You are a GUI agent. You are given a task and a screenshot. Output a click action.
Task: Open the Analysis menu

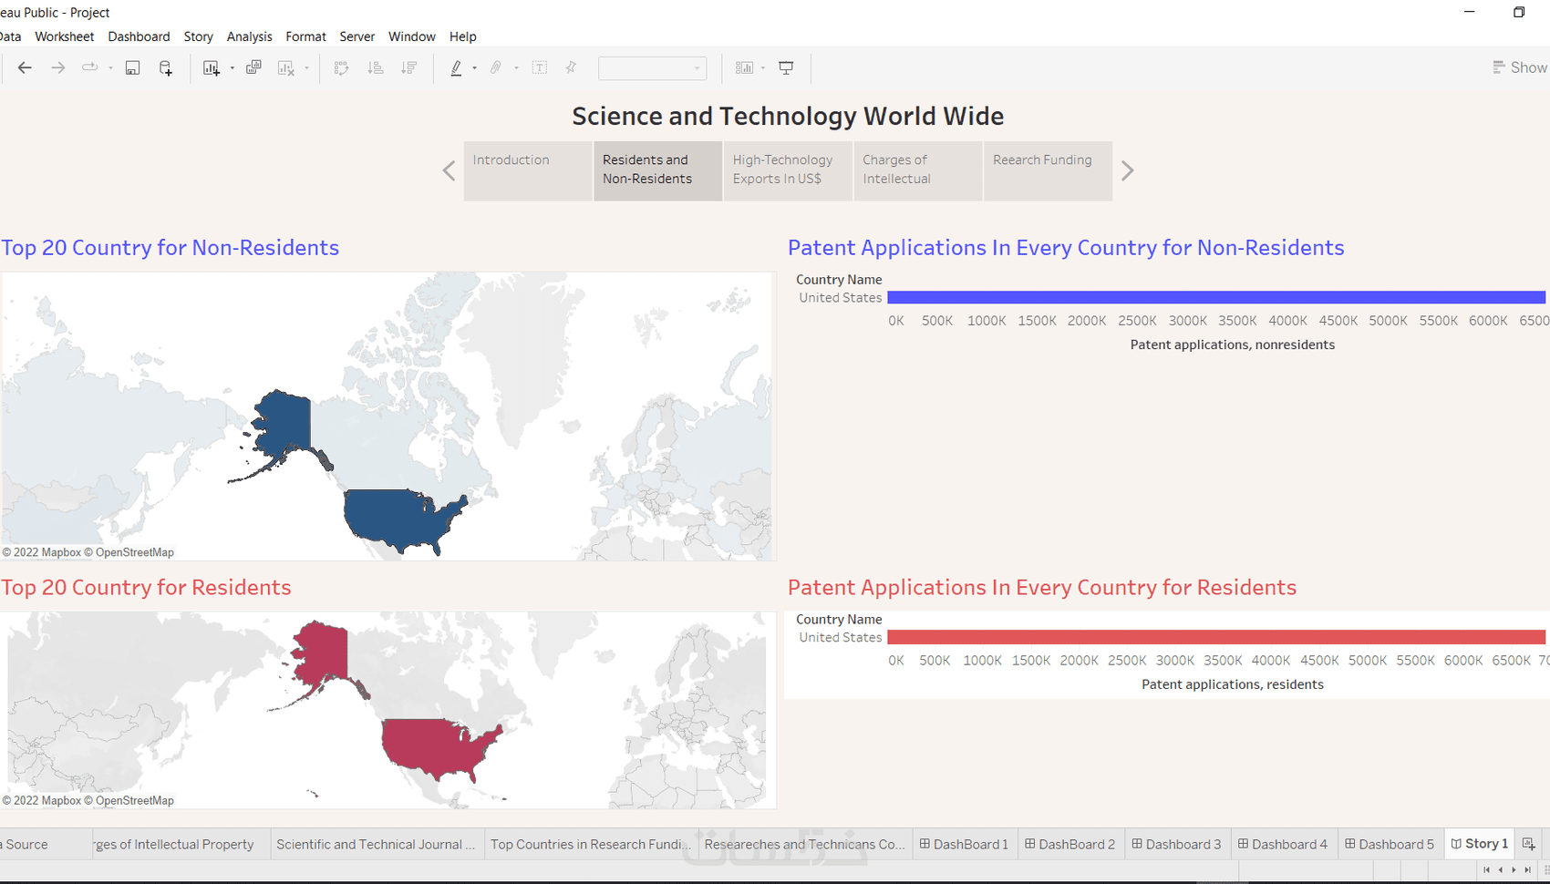(249, 36)
